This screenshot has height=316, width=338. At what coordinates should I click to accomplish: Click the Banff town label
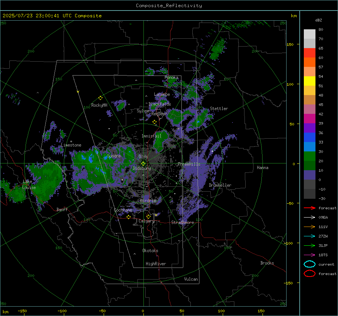[62, 209]
